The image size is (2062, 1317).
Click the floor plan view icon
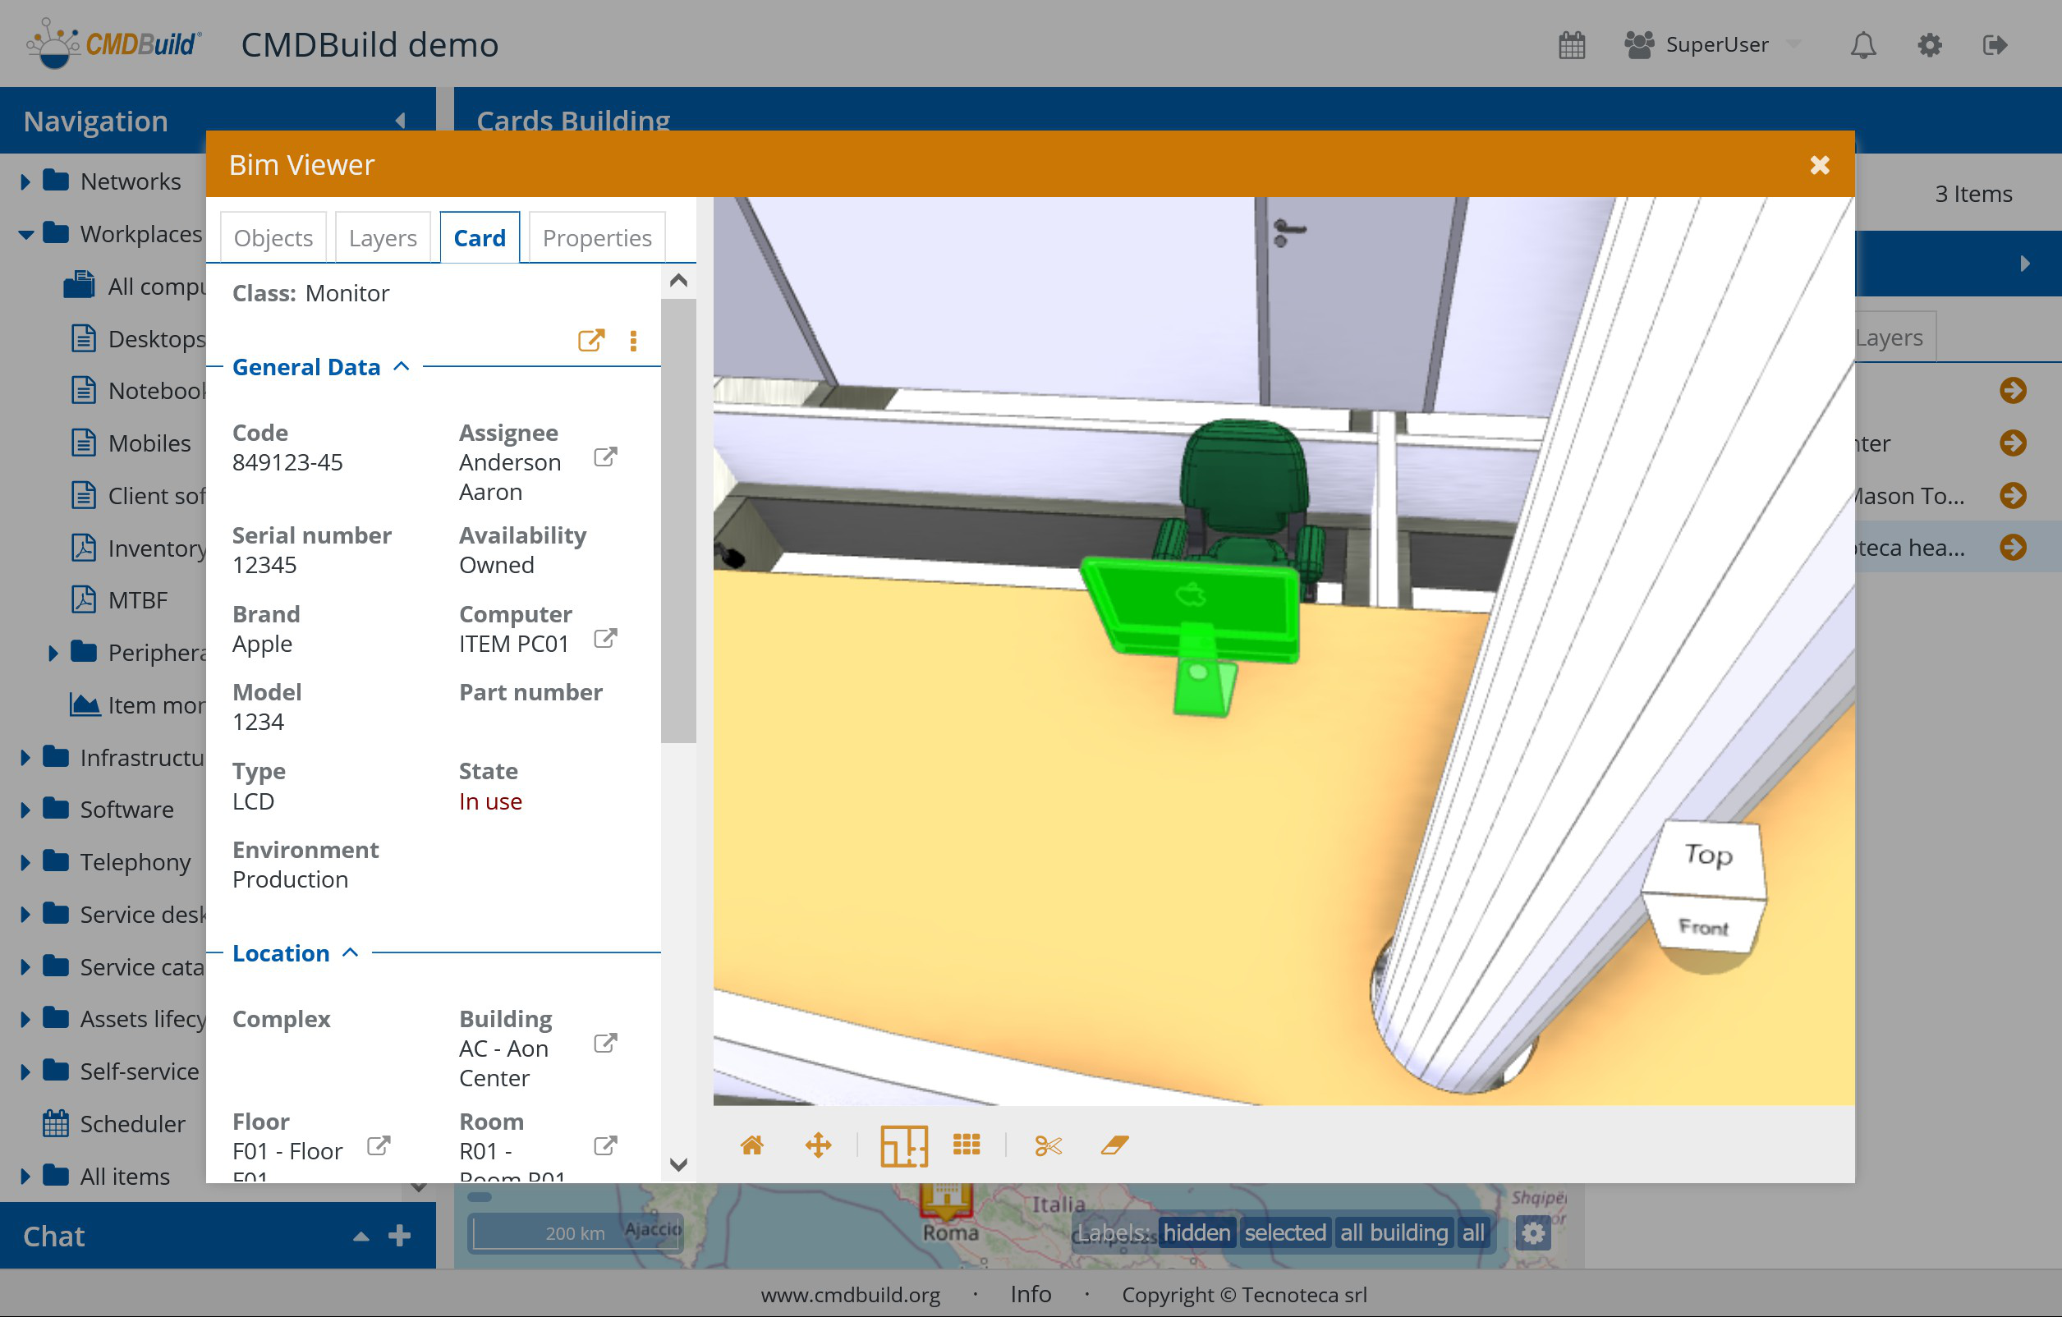(x=903, y=1145)
